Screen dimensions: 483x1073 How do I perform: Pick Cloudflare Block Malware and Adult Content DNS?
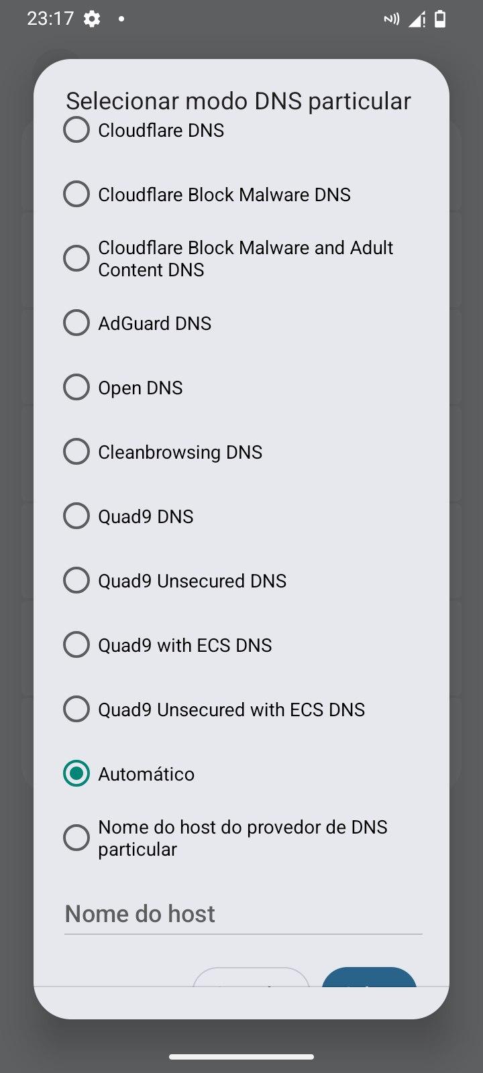[76, 259]
